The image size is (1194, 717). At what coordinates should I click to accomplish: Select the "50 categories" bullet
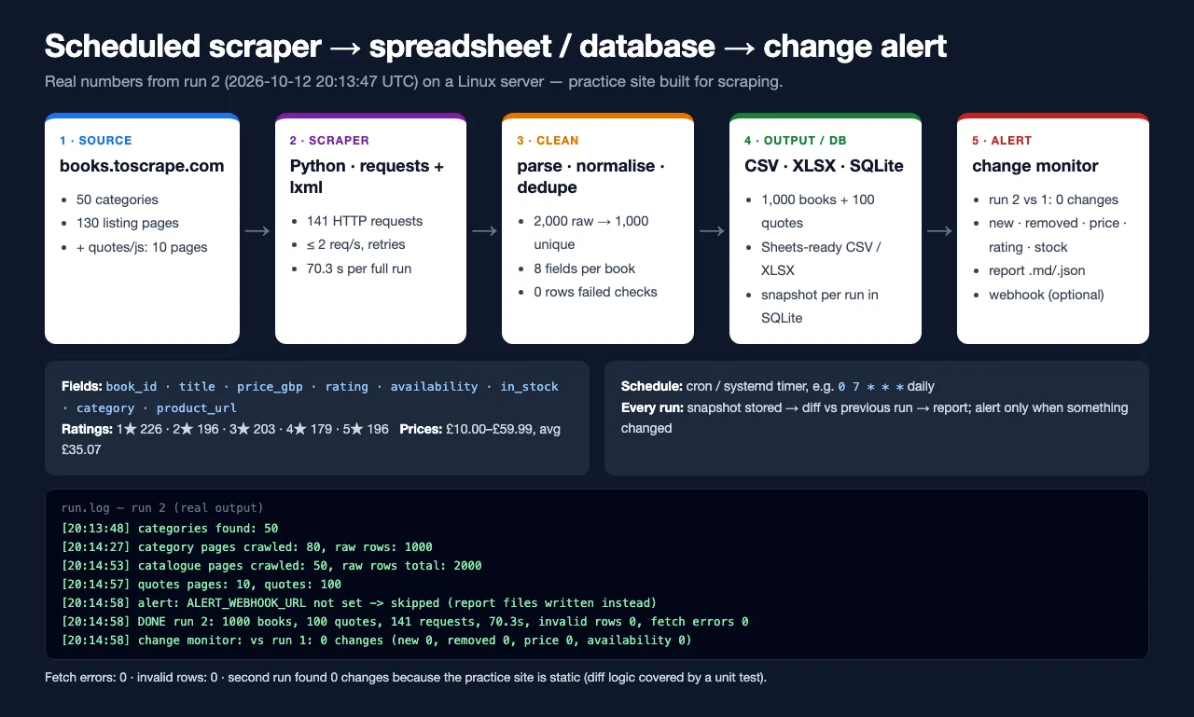click(118, 200)
